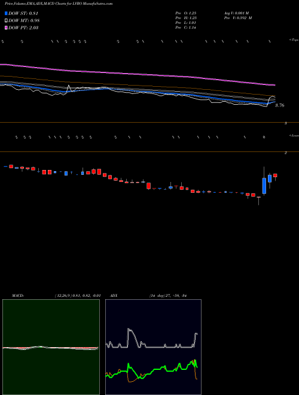This screenshot has height=395, width=299.
Task: Click the last red candlestick on chart
Action: coord(275,175)
